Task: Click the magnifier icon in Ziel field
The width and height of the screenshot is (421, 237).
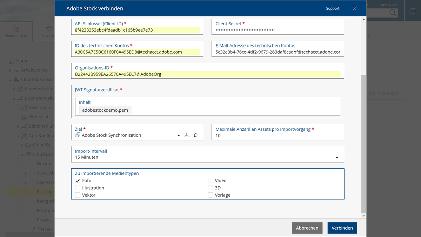Action: [x=195, y=136]
